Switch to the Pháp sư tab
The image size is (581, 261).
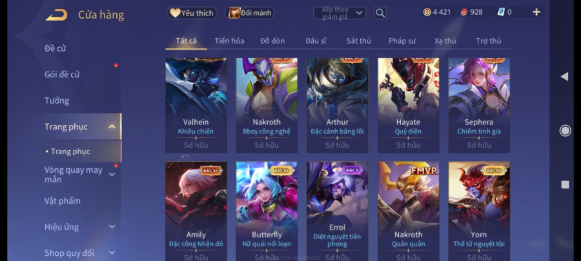pyautogui.click(x=402, y=41)
